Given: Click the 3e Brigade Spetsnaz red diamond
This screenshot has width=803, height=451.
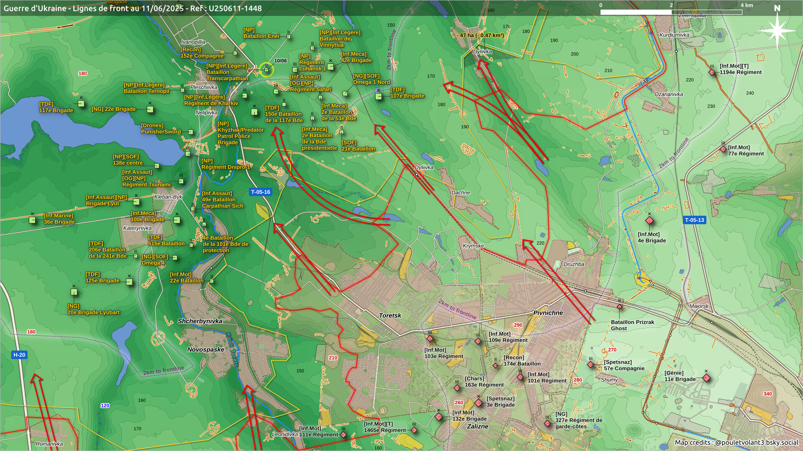Looking at the screenshot, I should tap(478, 403).
